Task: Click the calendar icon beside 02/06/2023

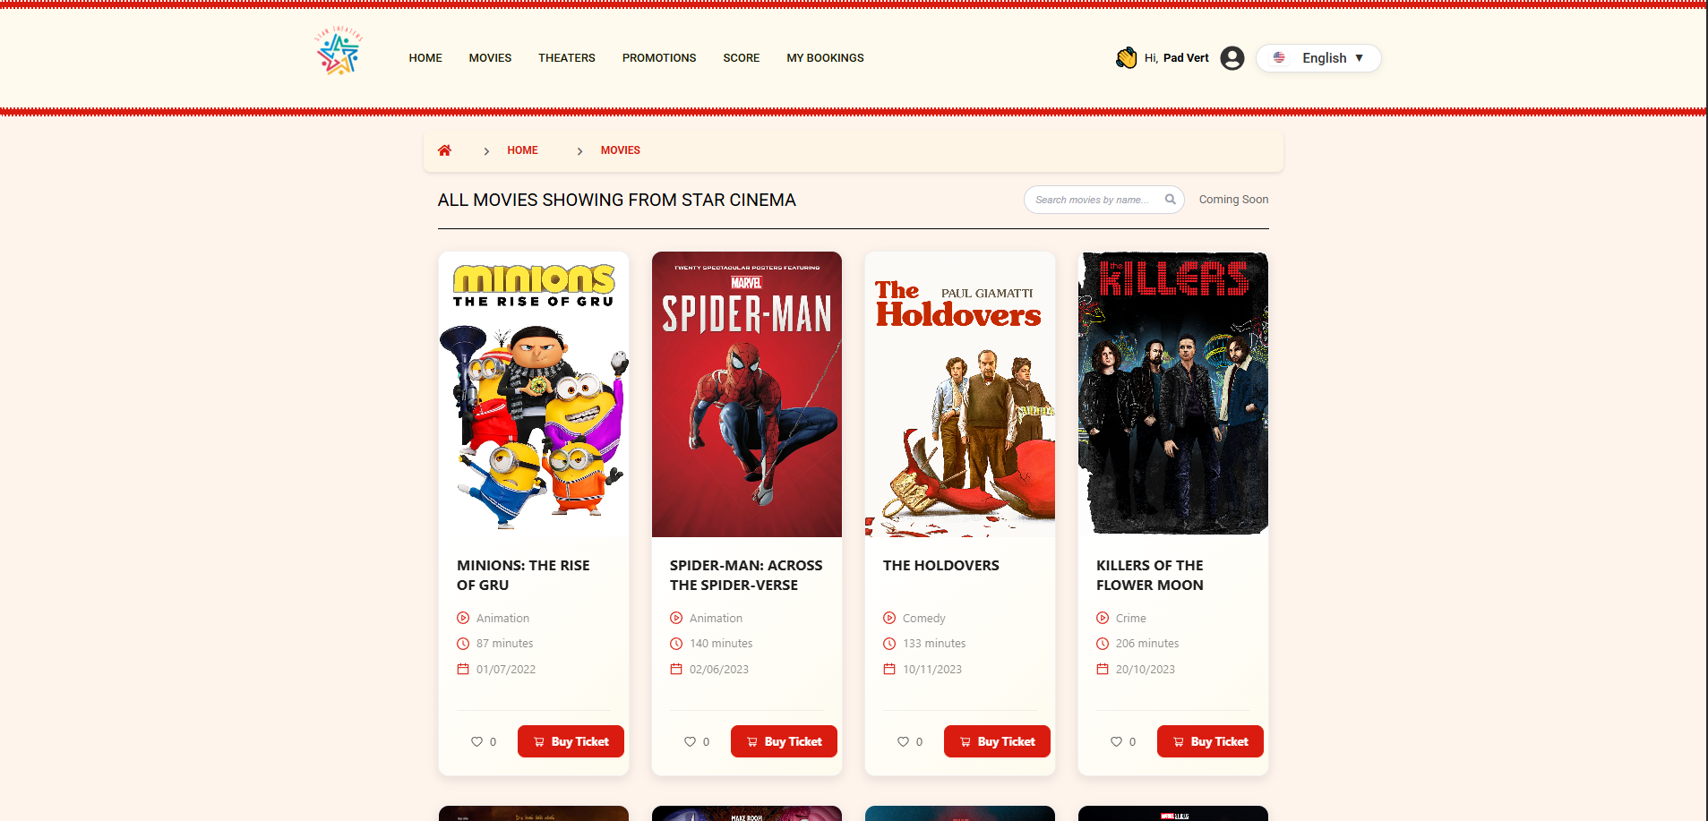Action: click(x=676, y=669)
